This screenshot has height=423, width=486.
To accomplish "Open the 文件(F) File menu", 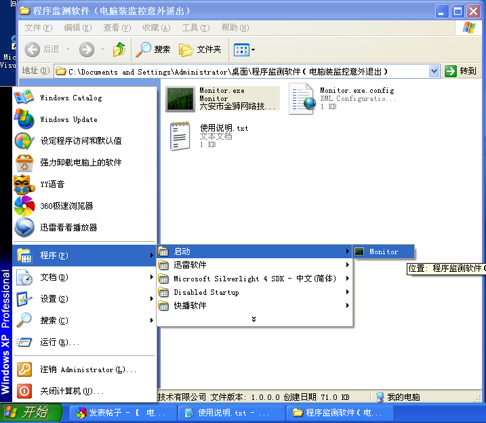I will 39,28.
